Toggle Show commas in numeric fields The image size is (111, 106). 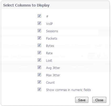[39, 89]
